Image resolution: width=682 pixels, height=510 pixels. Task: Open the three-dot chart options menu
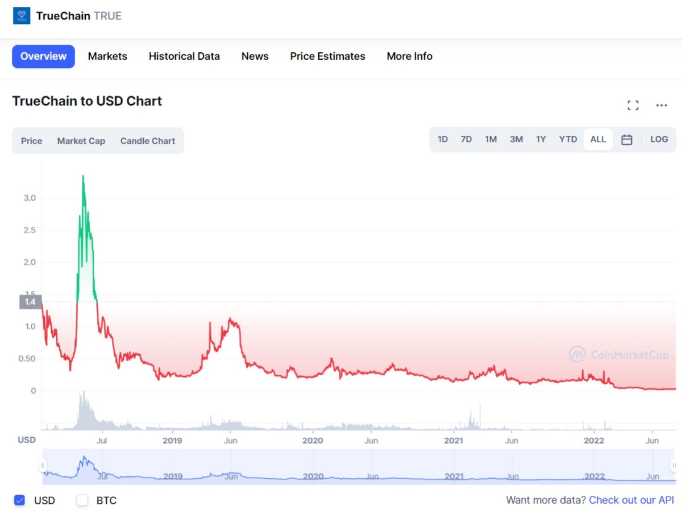[662, 105]
